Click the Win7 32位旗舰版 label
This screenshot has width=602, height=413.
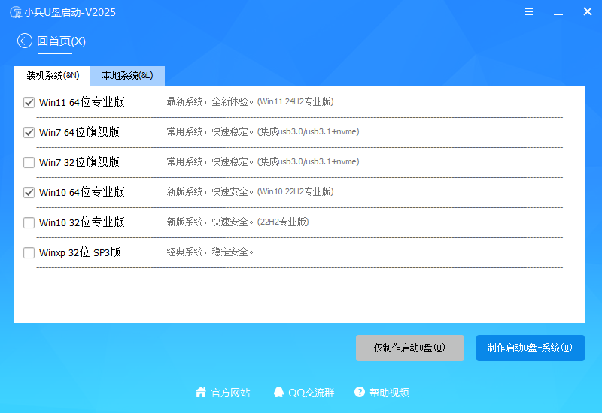(79, 162)
